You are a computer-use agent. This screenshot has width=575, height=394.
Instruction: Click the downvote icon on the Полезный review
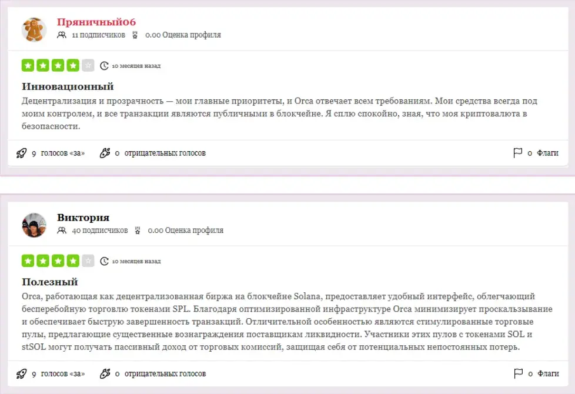pyautogui.click(x=105, y=374)
